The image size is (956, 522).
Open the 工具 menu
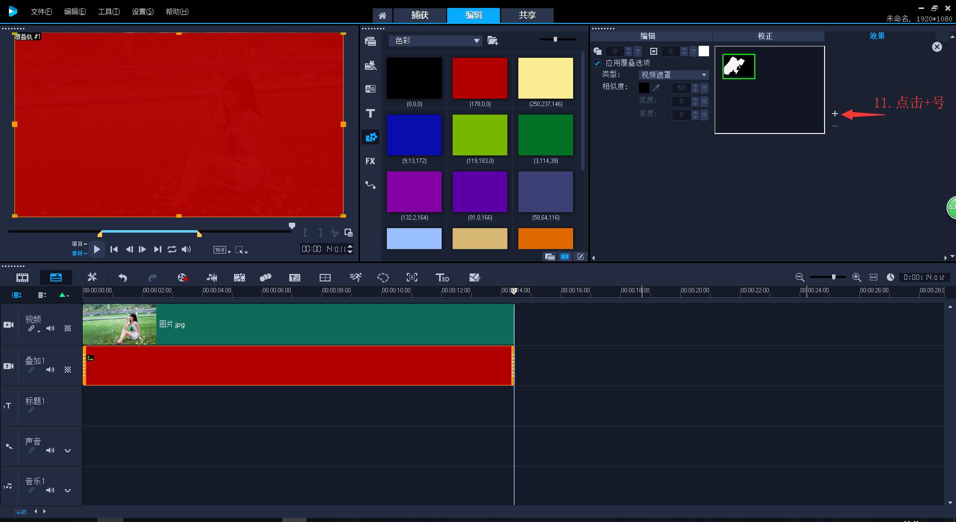[x=109, y=11]
